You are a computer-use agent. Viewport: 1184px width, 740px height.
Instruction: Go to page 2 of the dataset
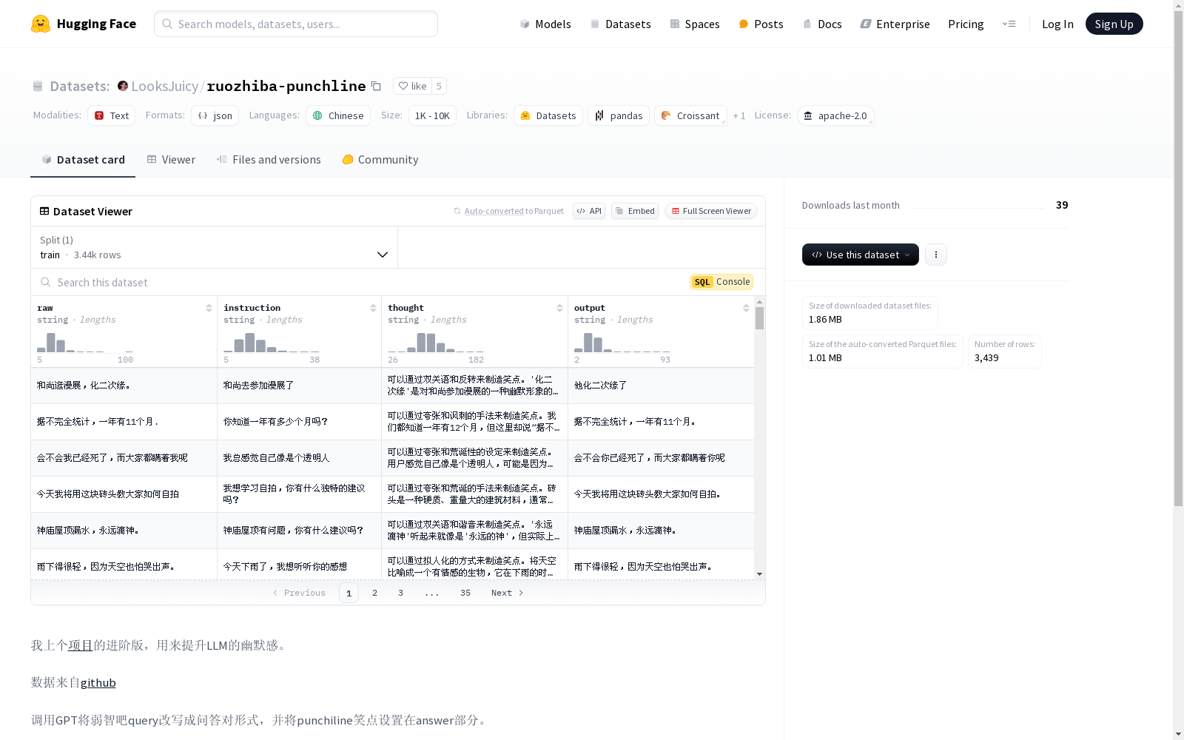pyautogui.click(x=374, y=593)
